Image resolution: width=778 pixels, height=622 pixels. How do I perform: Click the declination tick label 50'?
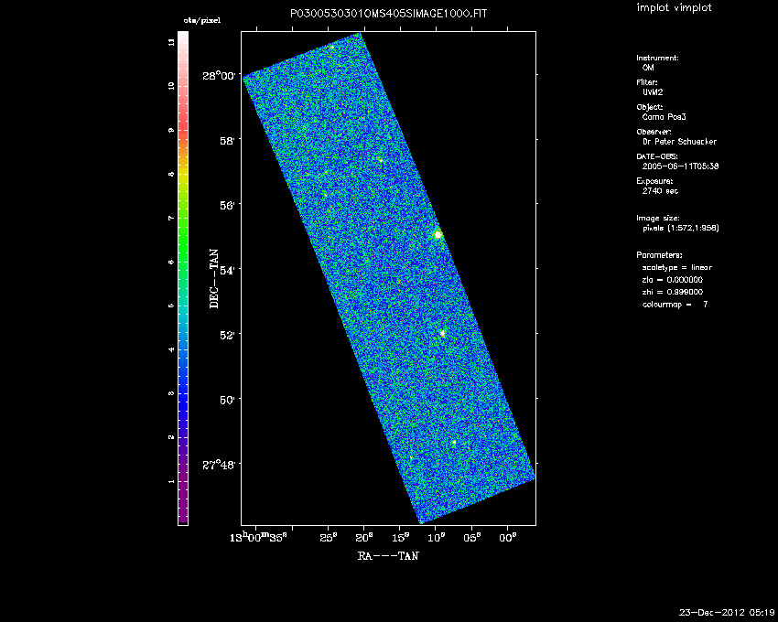point(228,400)
